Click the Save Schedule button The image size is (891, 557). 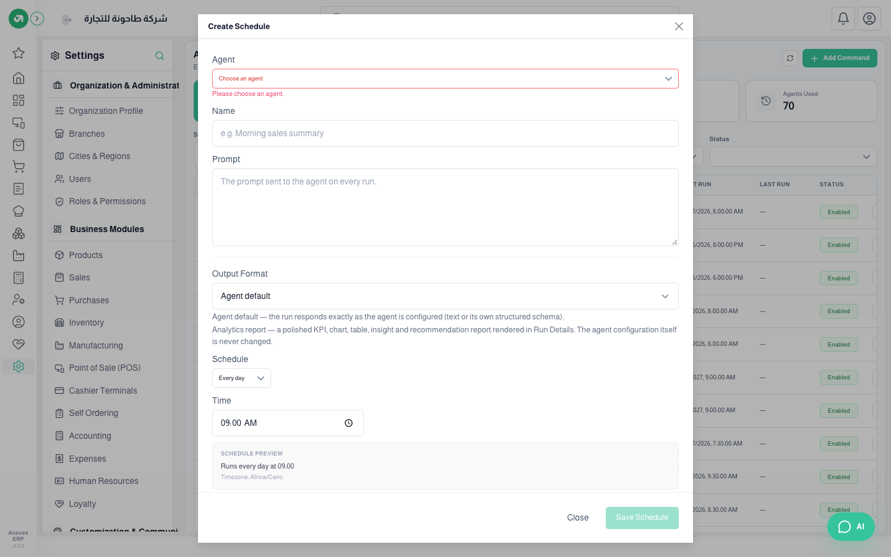click(x=642, y=517)
